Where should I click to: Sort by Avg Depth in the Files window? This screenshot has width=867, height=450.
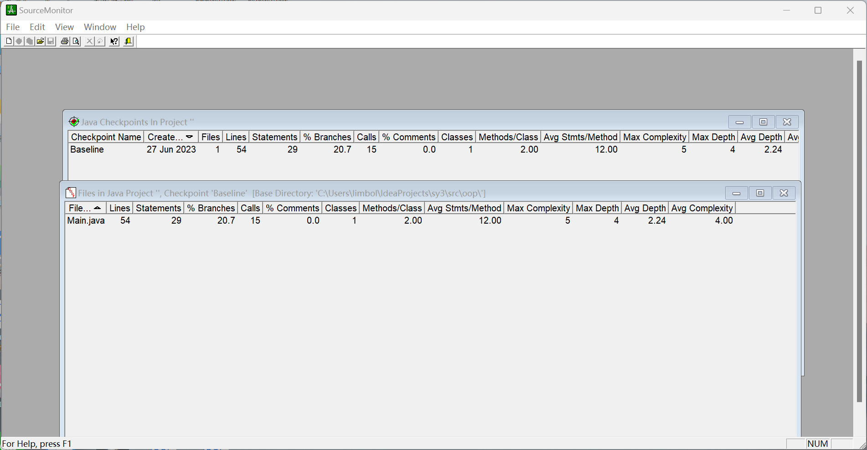pos(645,208)
